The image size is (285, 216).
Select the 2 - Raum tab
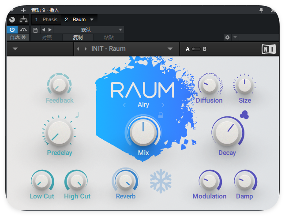(75, 19)
